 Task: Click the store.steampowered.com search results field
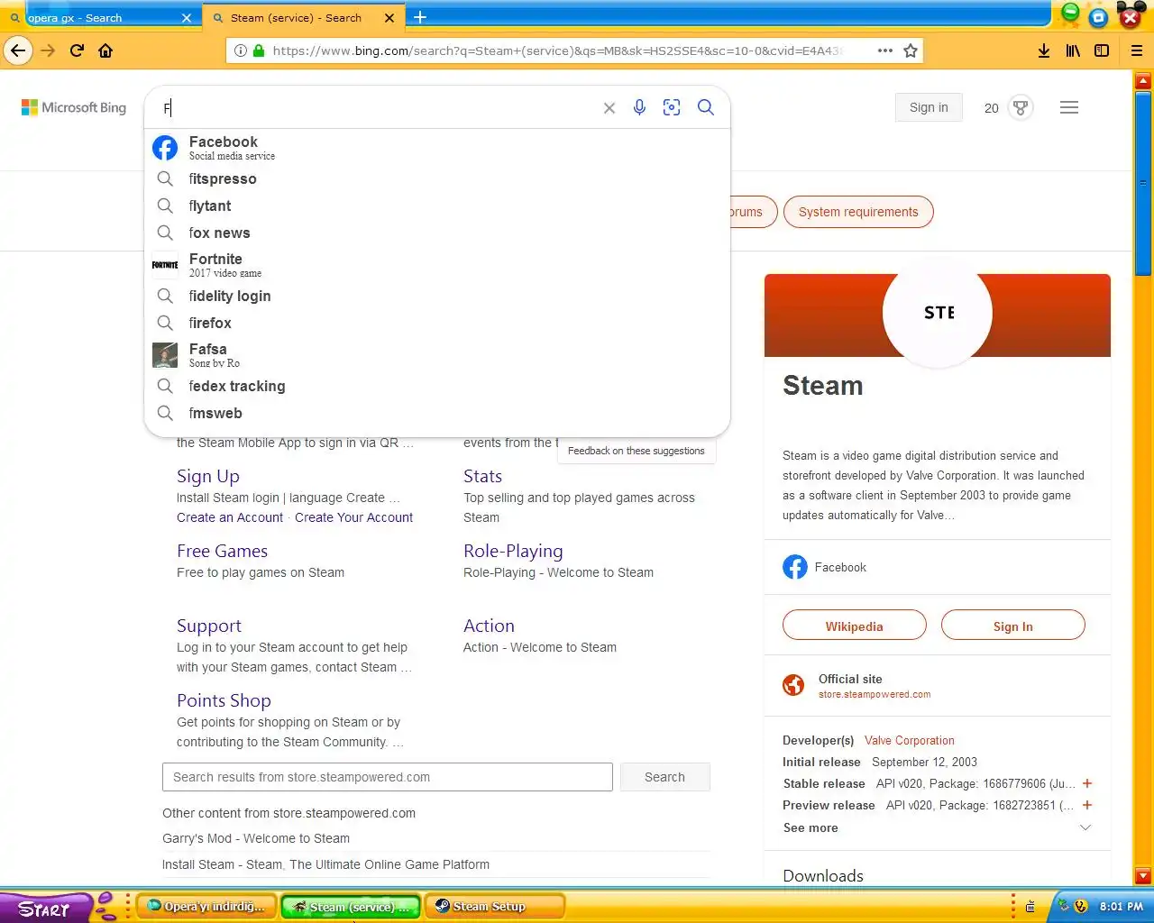tap(388, 777)
